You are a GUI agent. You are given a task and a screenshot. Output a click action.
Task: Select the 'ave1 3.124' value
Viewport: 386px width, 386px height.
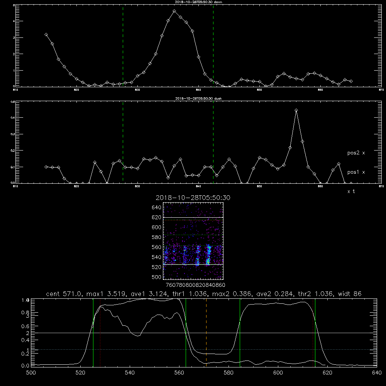point(148,294)
